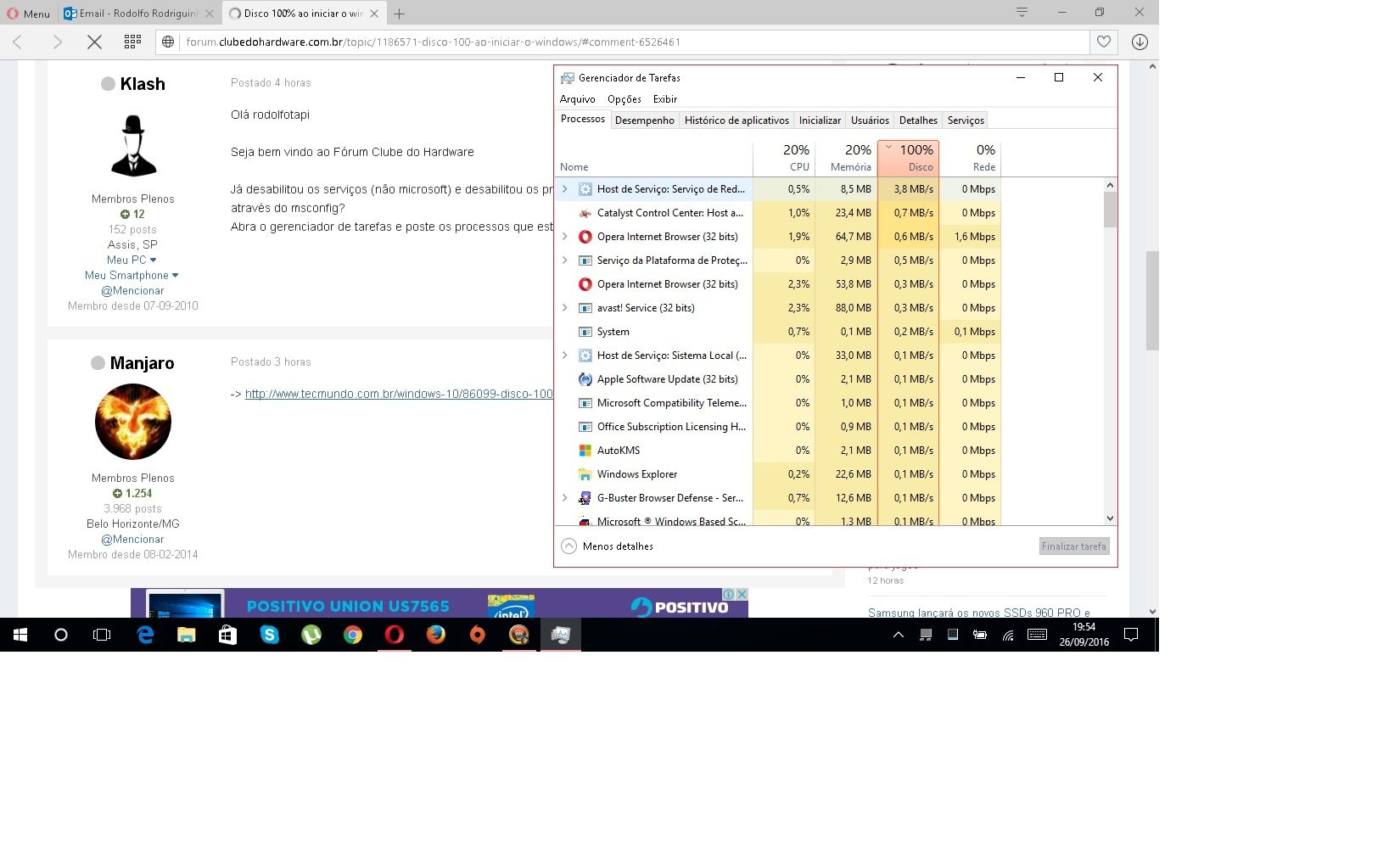Open Arquivo menu in Task Manager
This screenshot has height=857, width=1400.
(577, 99)
